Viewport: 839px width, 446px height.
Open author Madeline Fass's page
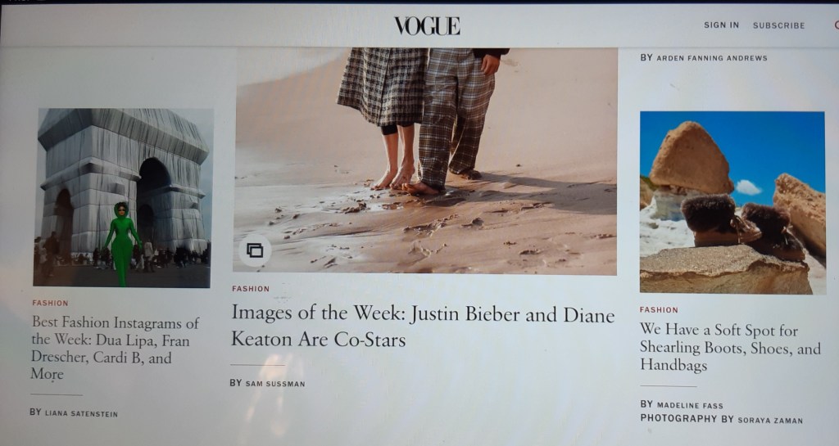(690, 405)
